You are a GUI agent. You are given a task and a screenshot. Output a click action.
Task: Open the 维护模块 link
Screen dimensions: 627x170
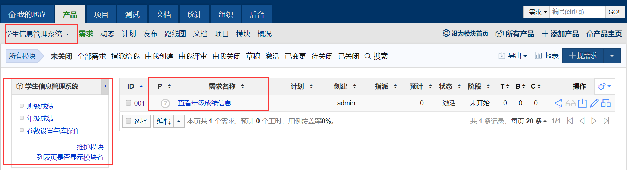click(90, 147)
